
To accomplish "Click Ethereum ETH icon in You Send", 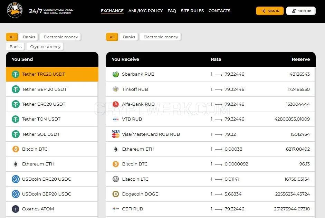I will pyautogui.click(x=16, y=164).
